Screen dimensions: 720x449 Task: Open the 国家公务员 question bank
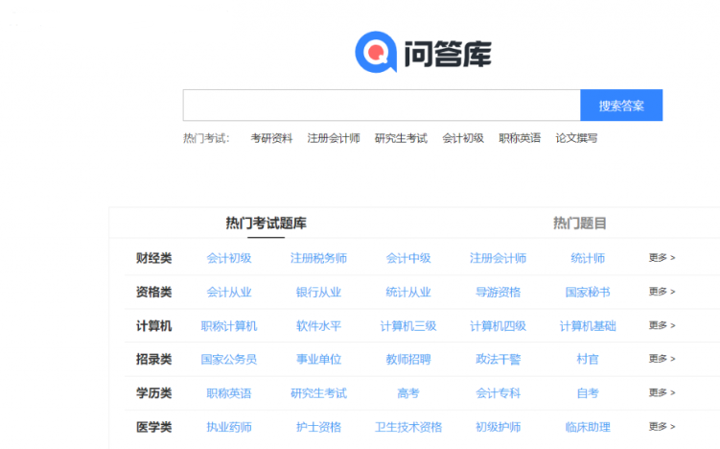pos(229,360)
